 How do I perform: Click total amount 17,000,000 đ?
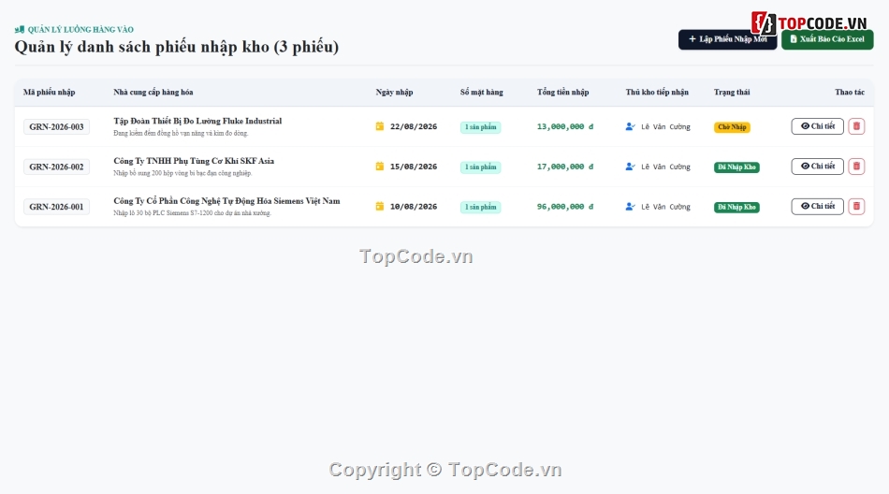(x=564, y=167)
